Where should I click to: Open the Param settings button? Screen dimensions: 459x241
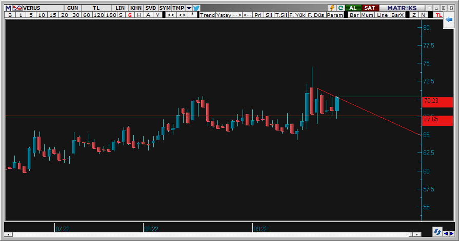pyautogui.click(x=335, y=15)
